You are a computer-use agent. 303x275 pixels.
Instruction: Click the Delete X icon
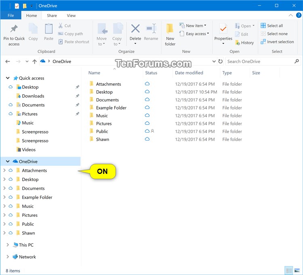(x=135, y=29)
